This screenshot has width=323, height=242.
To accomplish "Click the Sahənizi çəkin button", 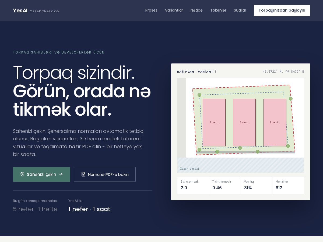I will pos(41,174).
